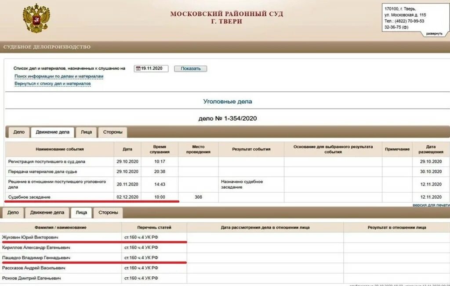The image size is (450, 286).
Task: Click the Показать button
Action: click(191, 68)
